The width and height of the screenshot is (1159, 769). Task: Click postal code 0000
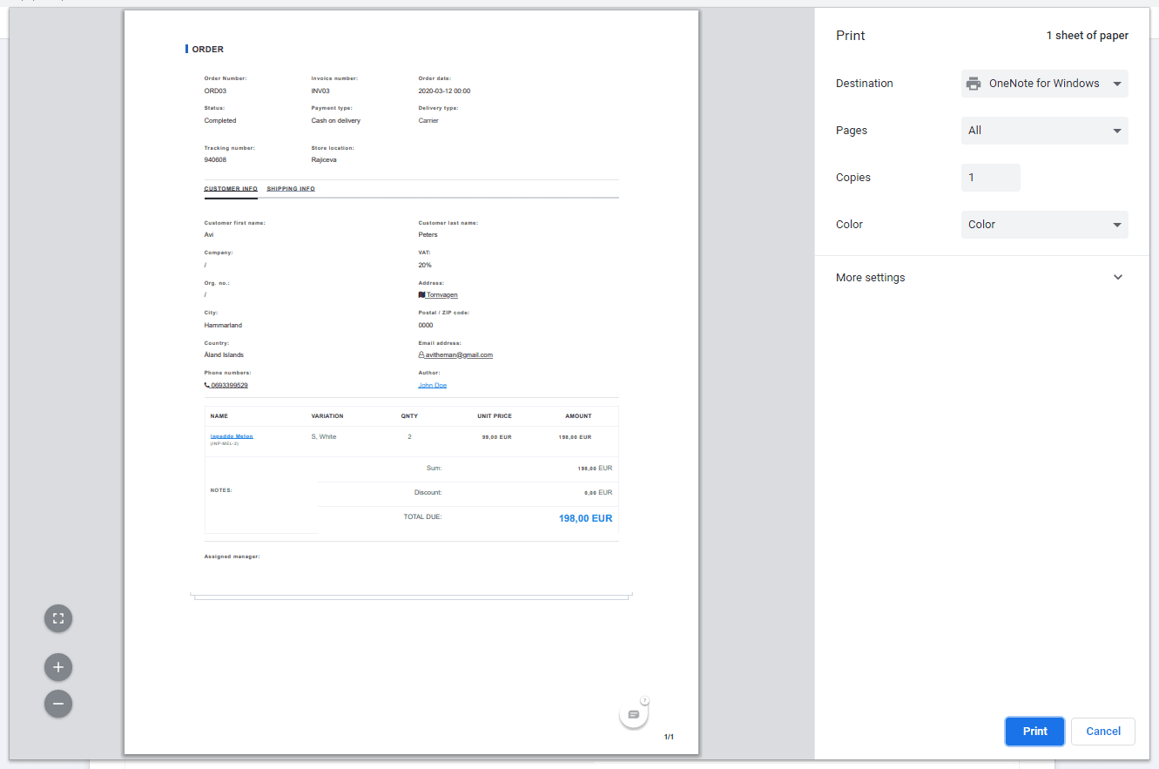(x=426, y=325)
